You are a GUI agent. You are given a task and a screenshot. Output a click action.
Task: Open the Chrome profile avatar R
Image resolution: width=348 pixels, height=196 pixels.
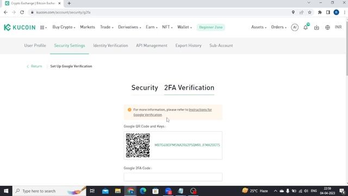[336, 12]
